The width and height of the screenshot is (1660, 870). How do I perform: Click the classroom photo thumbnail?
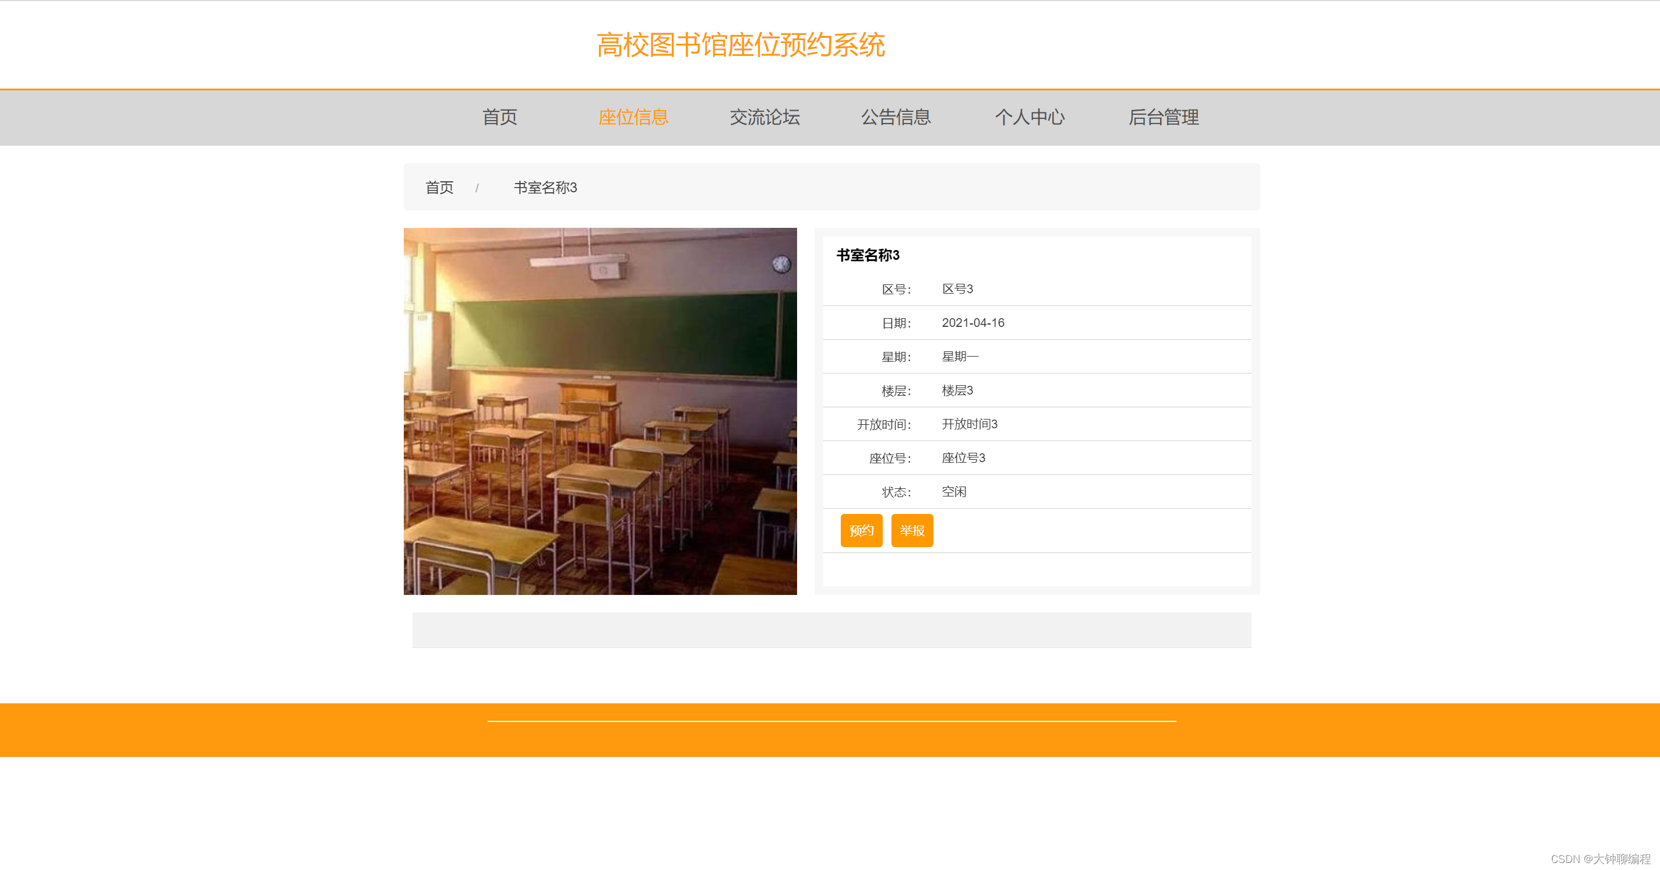[600, 410]
